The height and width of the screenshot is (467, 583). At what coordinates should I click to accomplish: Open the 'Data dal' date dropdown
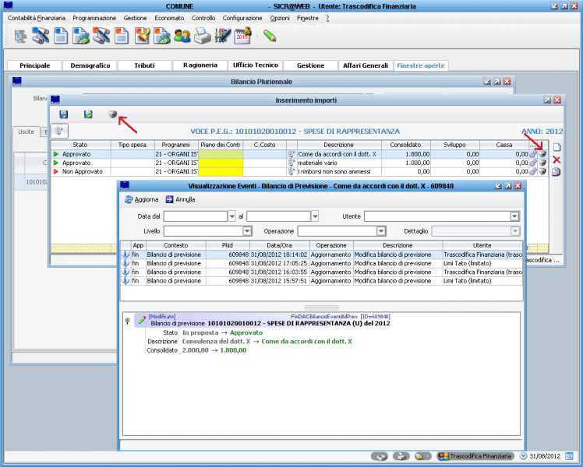coord(231,216)
